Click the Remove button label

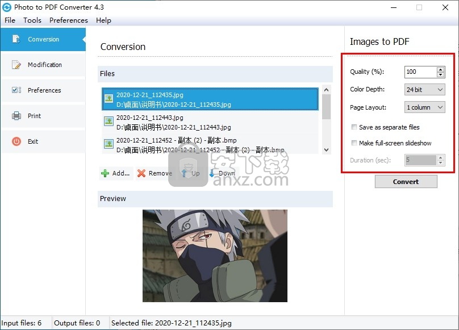[160, 173]
